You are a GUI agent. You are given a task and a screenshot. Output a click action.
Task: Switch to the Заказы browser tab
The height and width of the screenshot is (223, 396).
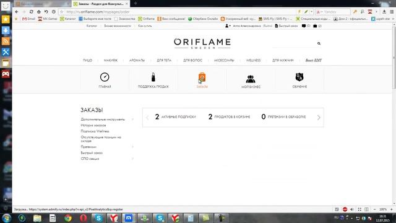[x=101, y=4]
